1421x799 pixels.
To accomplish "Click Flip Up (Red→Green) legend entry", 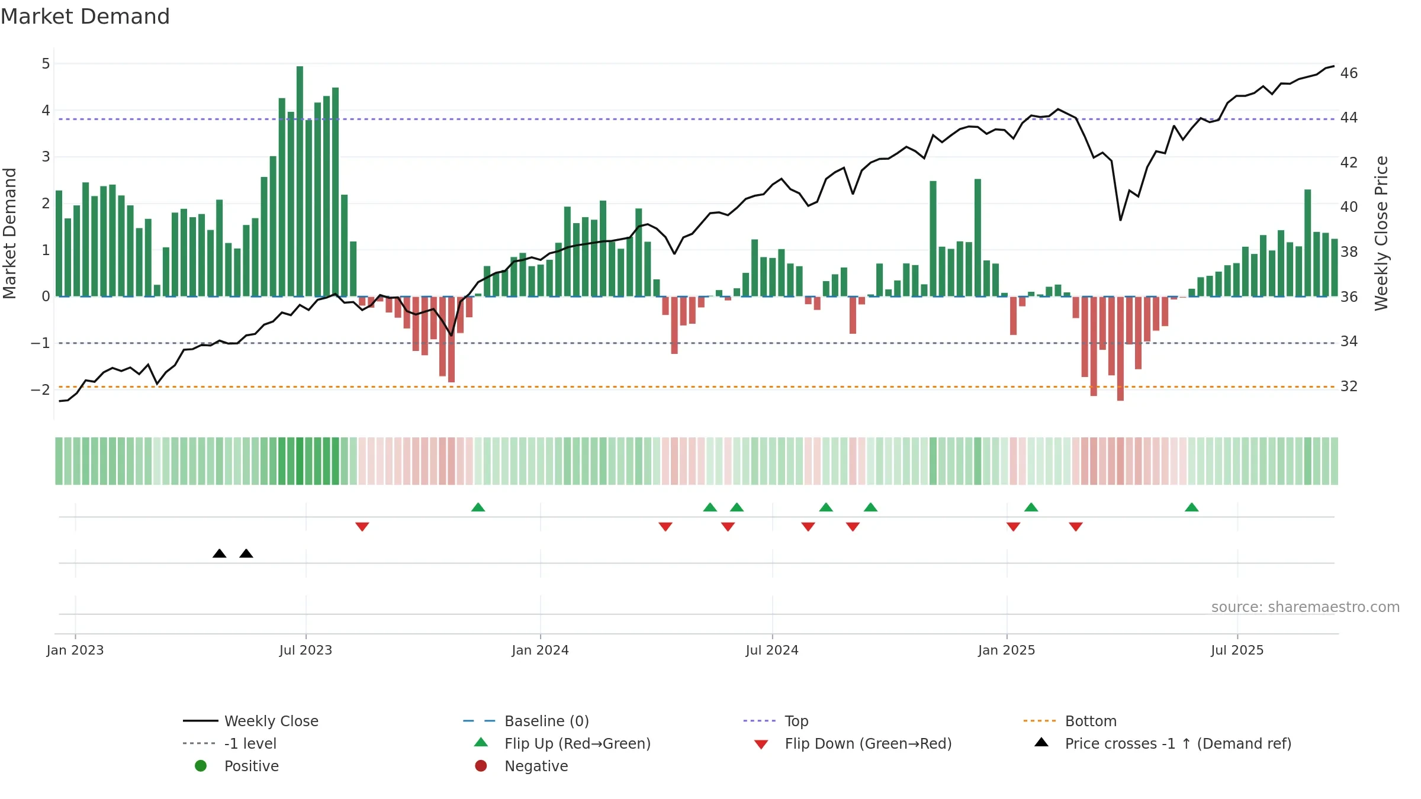I will pos(562,743).
